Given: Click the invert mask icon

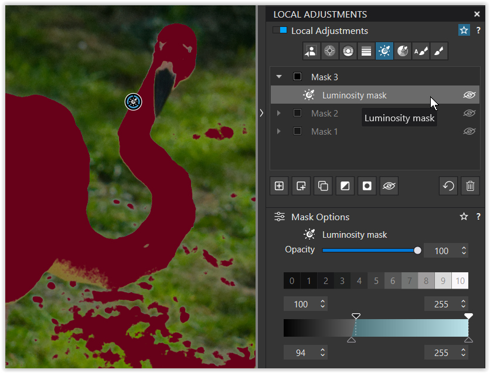Looking at the screenshot, I should tap(345, 186).
